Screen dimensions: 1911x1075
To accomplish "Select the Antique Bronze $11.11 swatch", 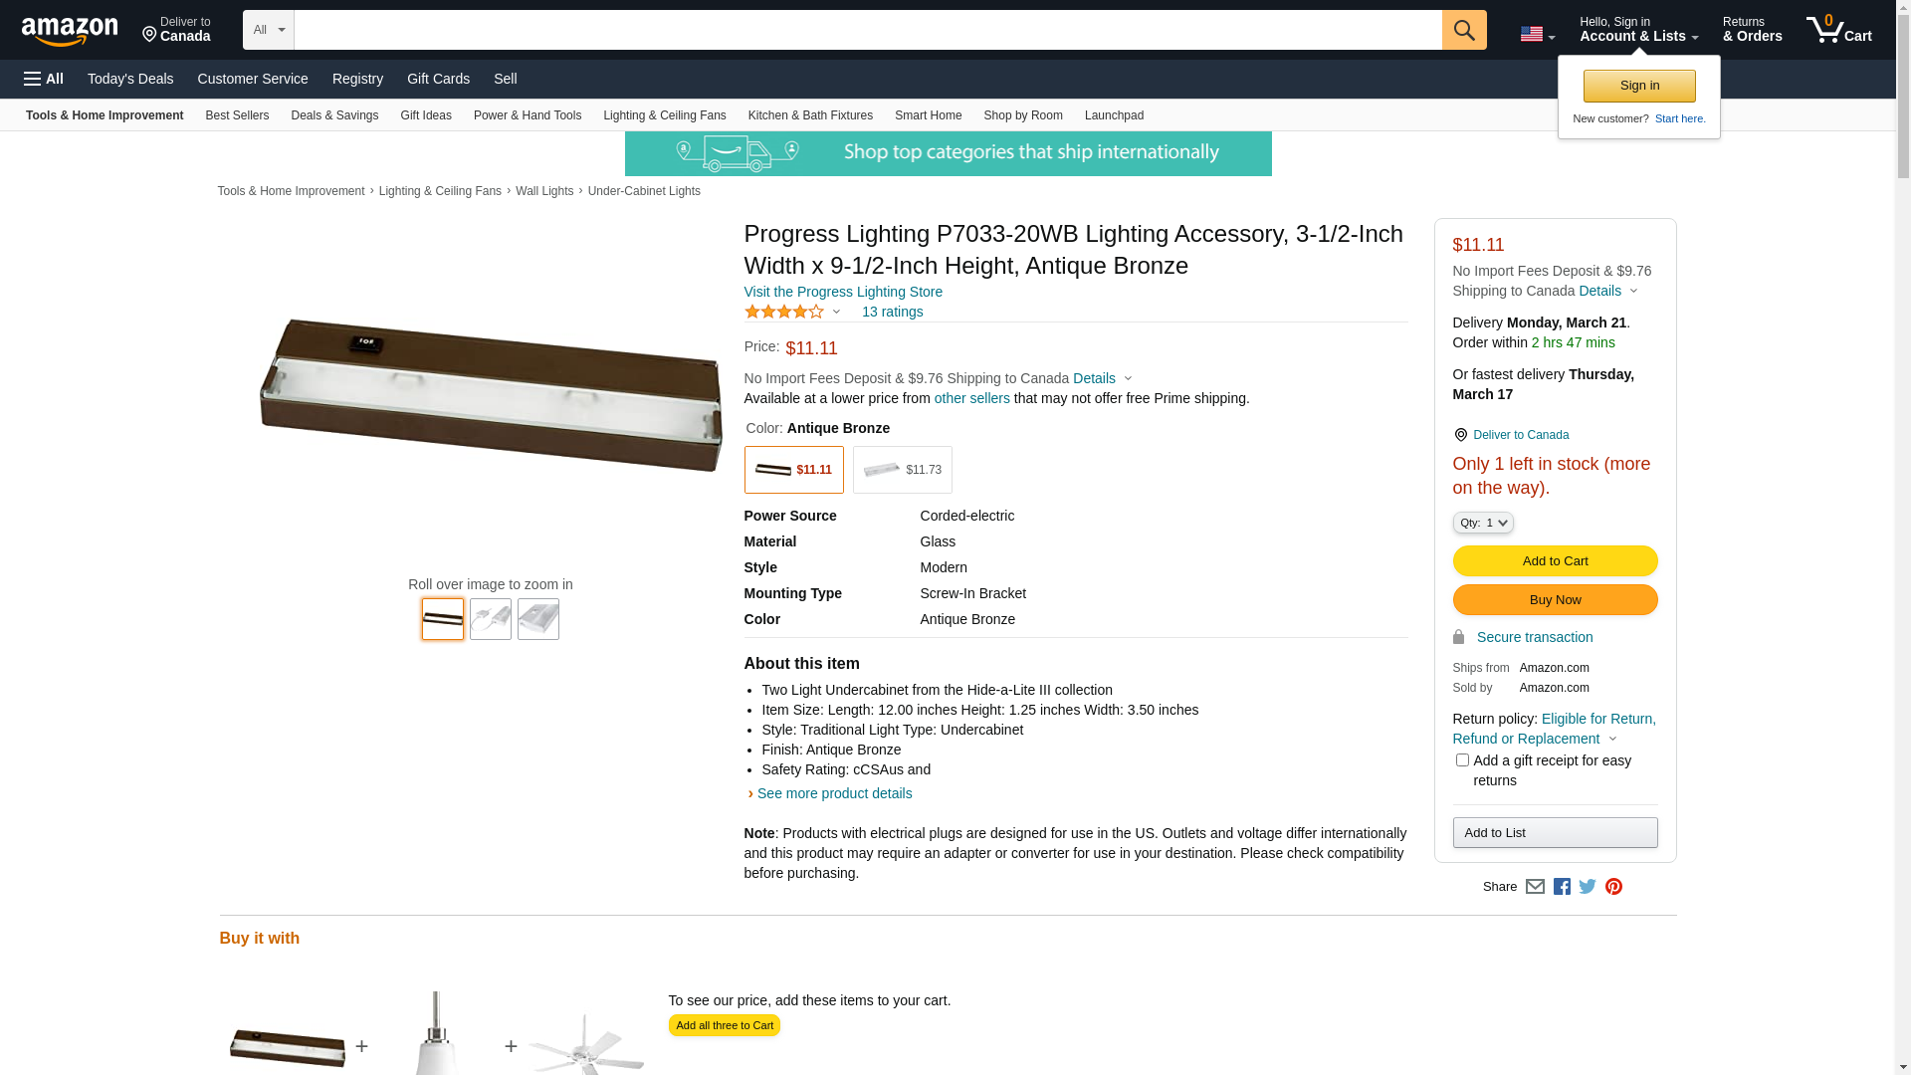I will tap(793, 470).
